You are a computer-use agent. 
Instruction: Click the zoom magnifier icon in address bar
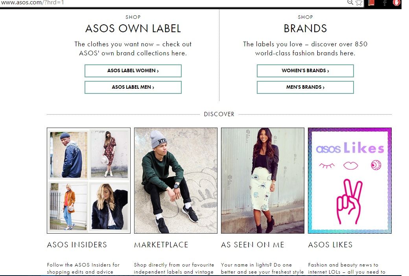(x=350, y=3)
